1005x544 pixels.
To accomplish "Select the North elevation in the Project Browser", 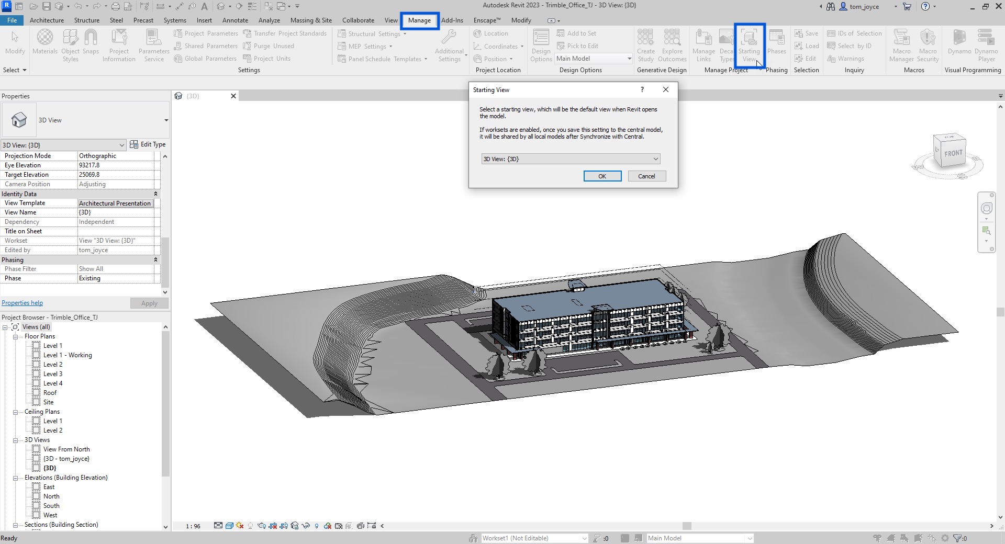I will tap(51, 496).
